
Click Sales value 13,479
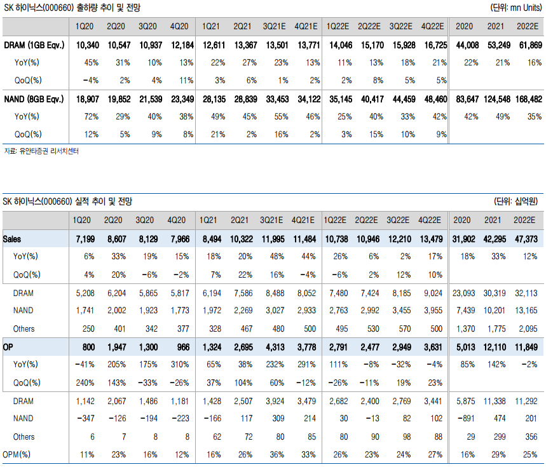click(431, 239)
